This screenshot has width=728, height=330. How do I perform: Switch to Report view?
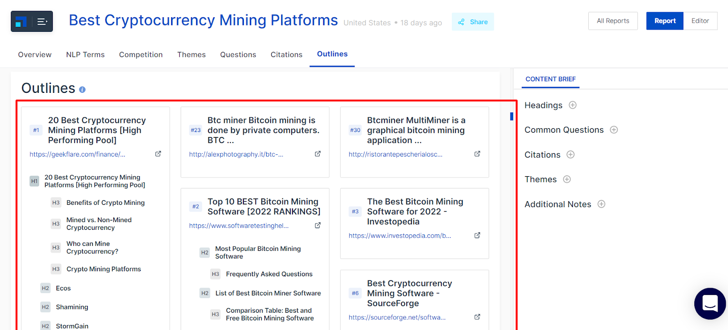[665, 21]
